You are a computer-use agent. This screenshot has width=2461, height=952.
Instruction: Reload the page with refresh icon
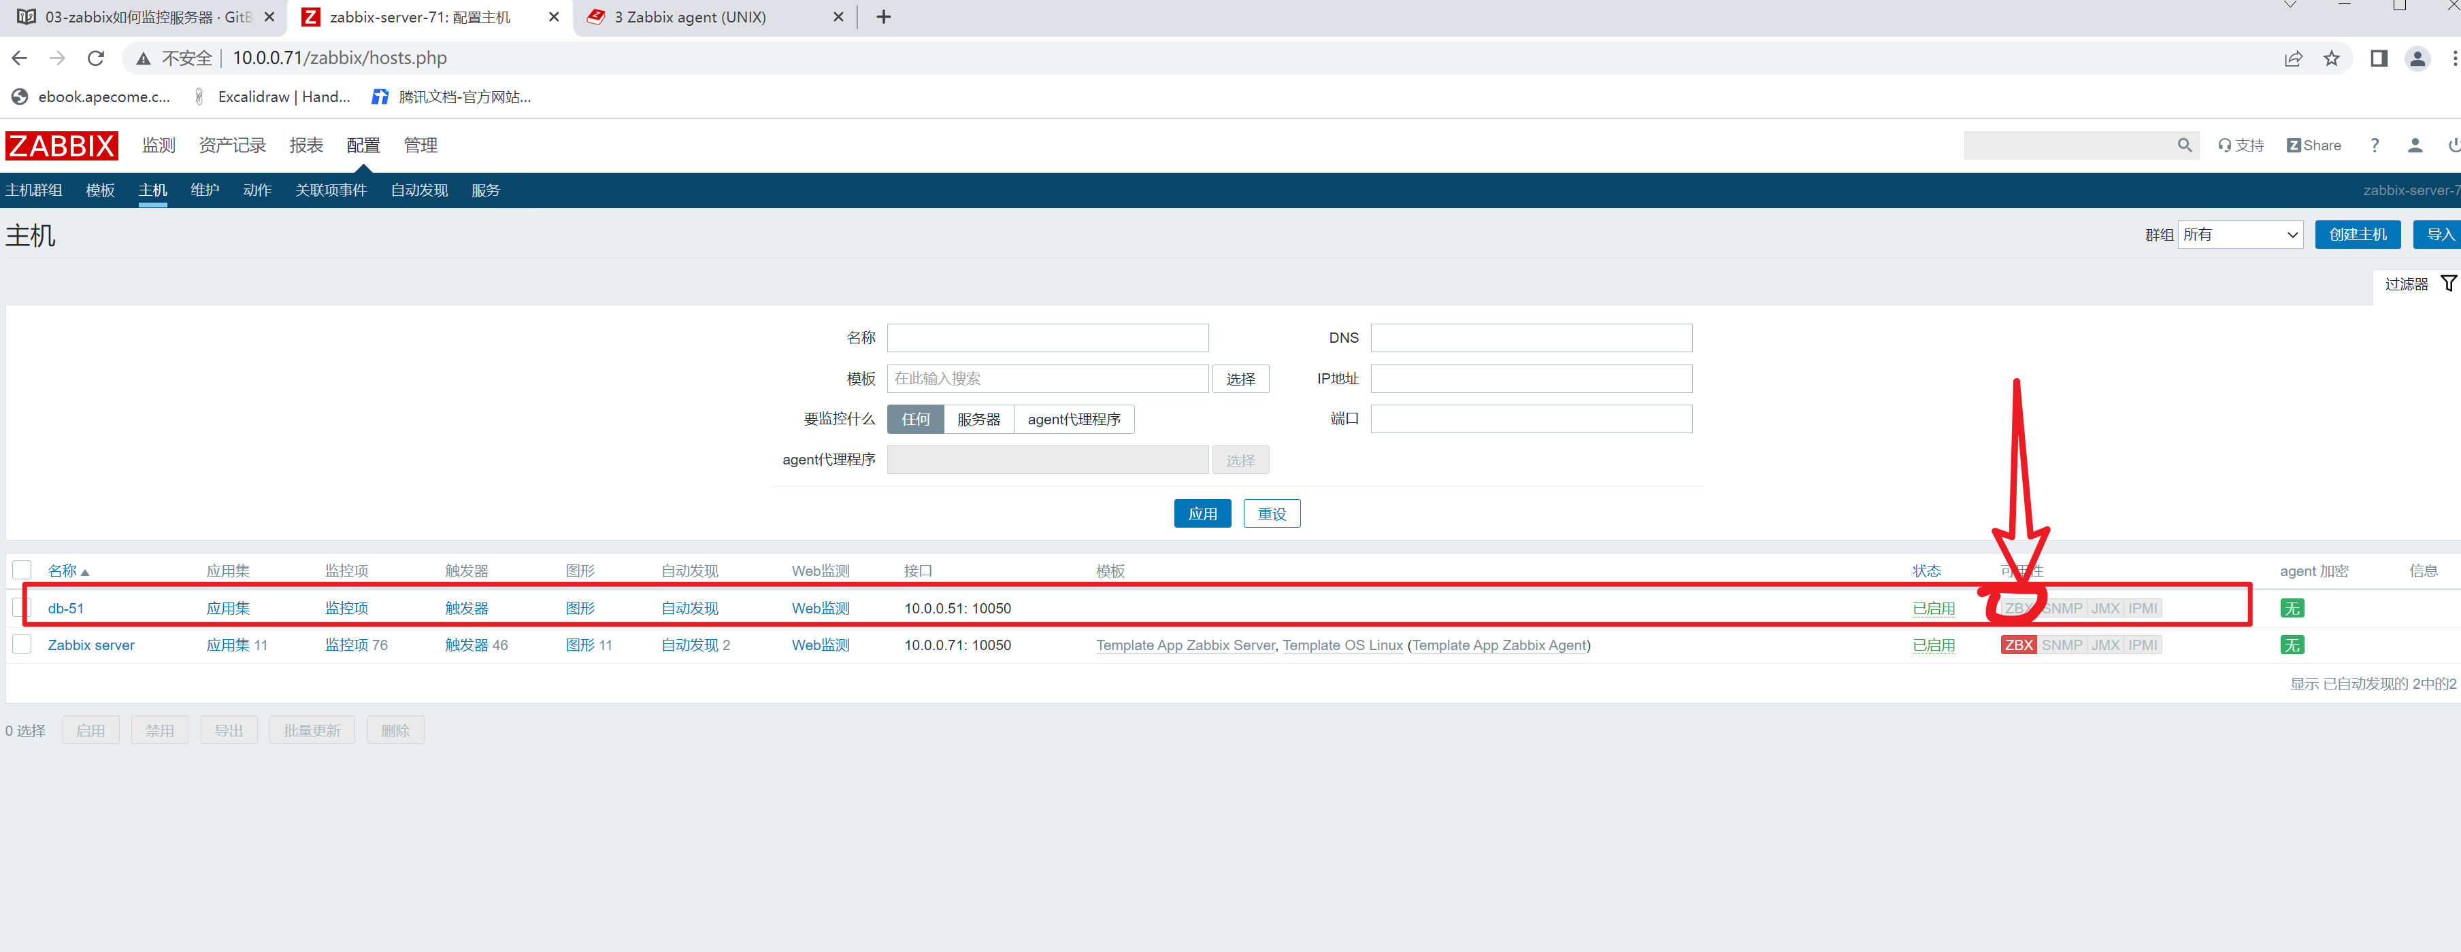pos(95,58)
